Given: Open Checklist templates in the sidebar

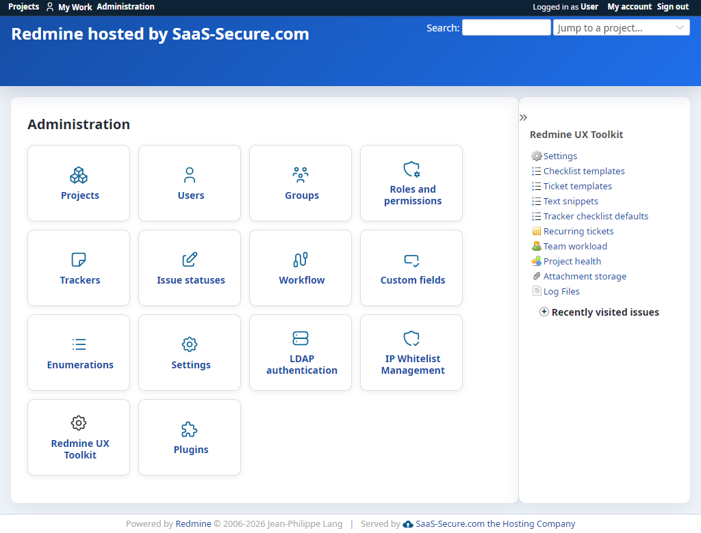Looking at the screenshot, I should click(584, 171).
